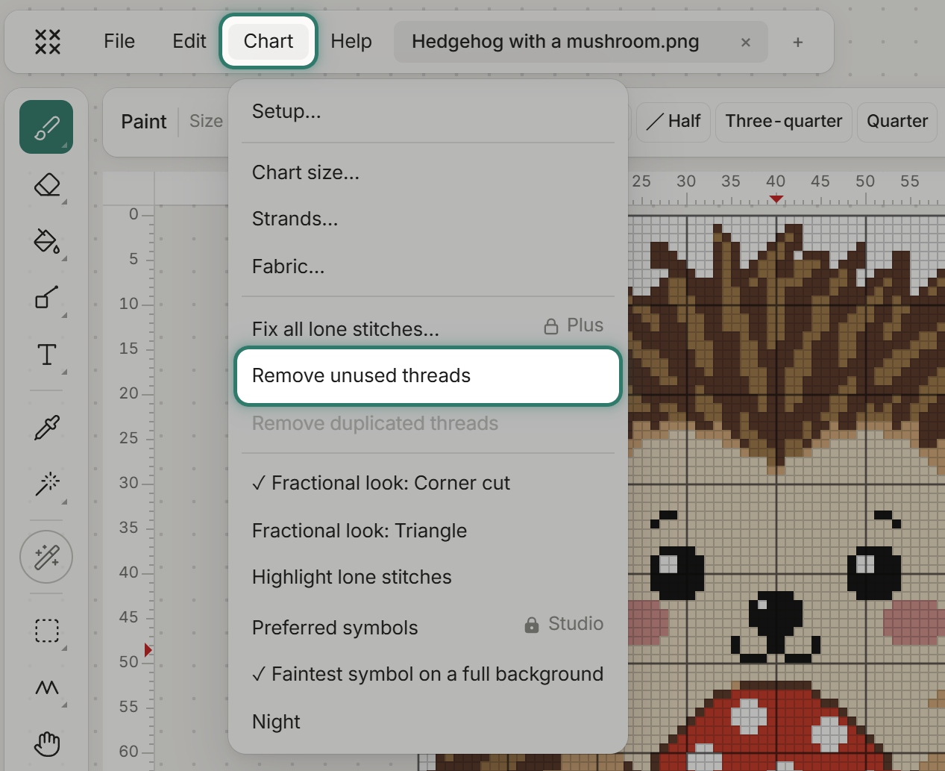The width and height of the screenshot is (945, 771).
Task: Click the red marker on top ruler
Action: click(x=776, y=199)
